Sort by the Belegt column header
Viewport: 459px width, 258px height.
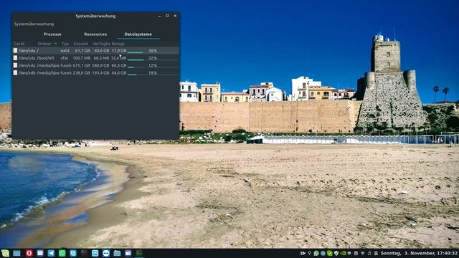[x=118, y=44]
